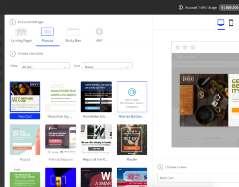
Task: Choose the Sticky Bars content type
Action: click(x=73, y=35)
